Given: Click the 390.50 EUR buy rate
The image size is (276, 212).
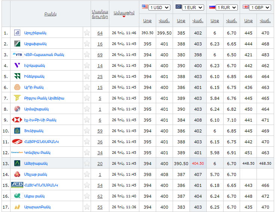Looking at the screenshot, I should pyautogui.click(x=181, y=164).
